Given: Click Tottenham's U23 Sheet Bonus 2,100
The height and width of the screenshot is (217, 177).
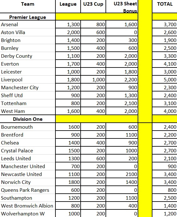Looking at the screenshot, I should [x=122, y=103].
